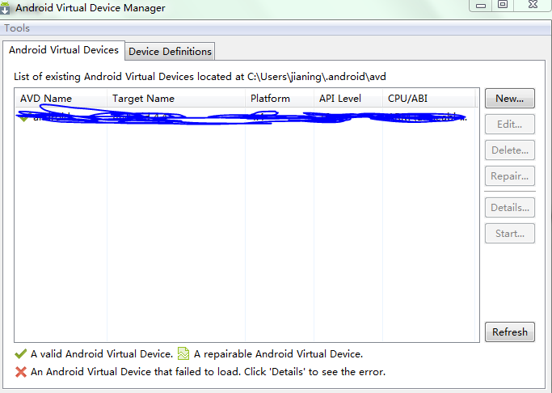Minimize the AVD Manager window

481,5
